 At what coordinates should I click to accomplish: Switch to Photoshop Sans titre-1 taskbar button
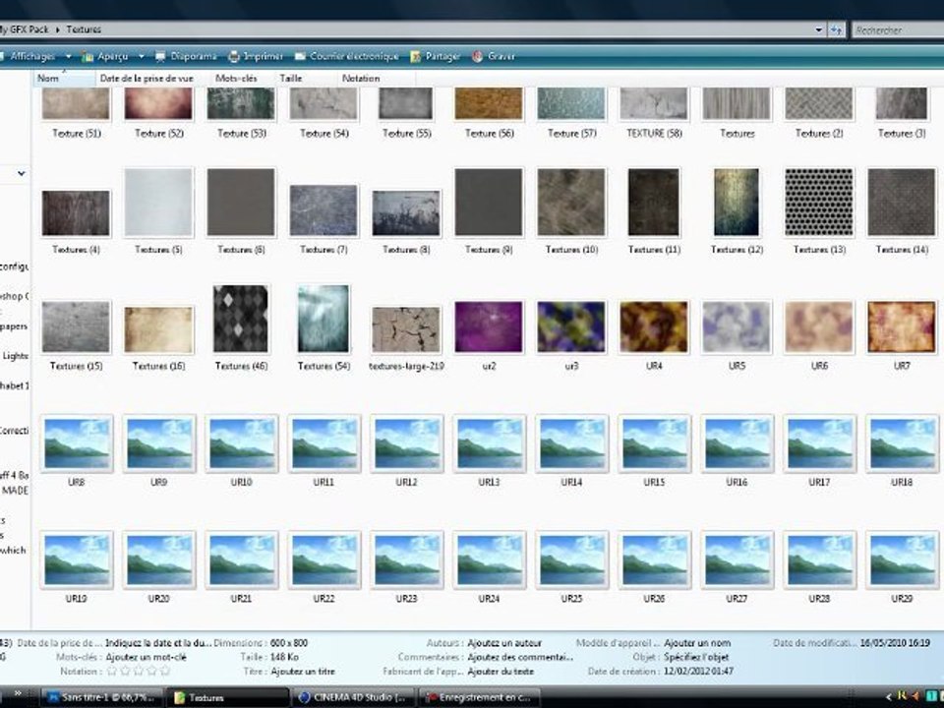(101, 697)
